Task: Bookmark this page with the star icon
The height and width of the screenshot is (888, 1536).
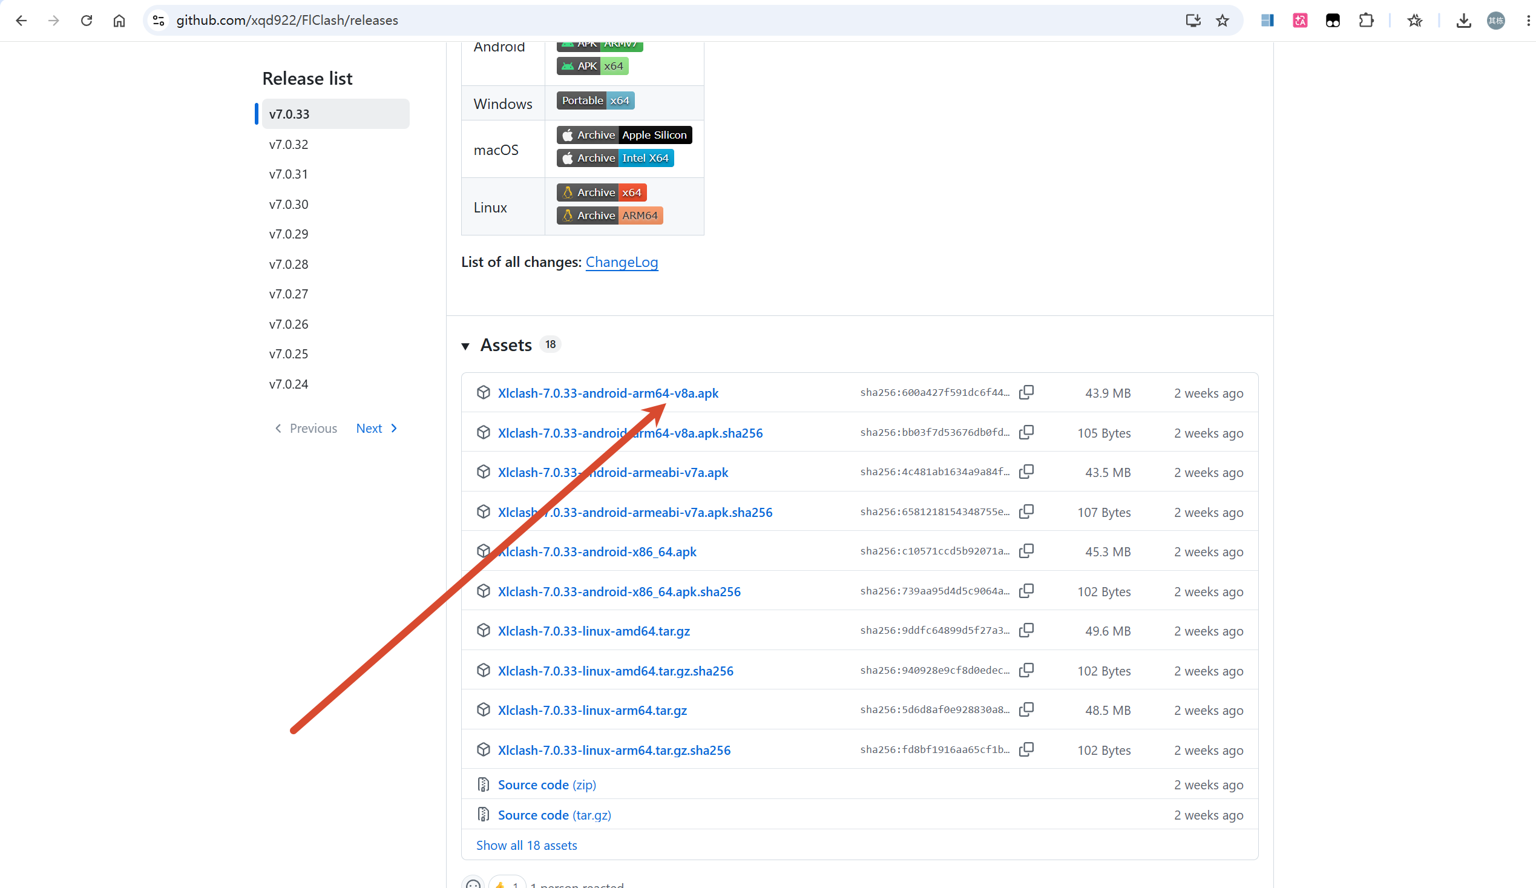Action: (x=1222, y=20)
